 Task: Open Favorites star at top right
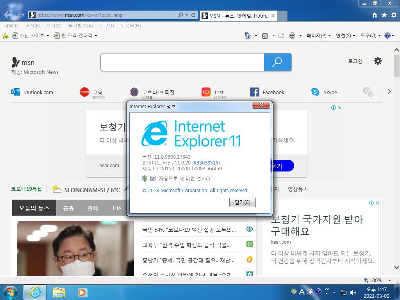click(x=384, y=15)
